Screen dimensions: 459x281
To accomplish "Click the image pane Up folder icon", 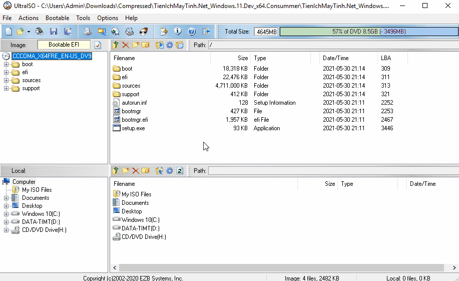I will 116,45.
